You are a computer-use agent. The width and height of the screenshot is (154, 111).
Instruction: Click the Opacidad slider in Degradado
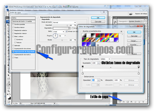point(61,25)
